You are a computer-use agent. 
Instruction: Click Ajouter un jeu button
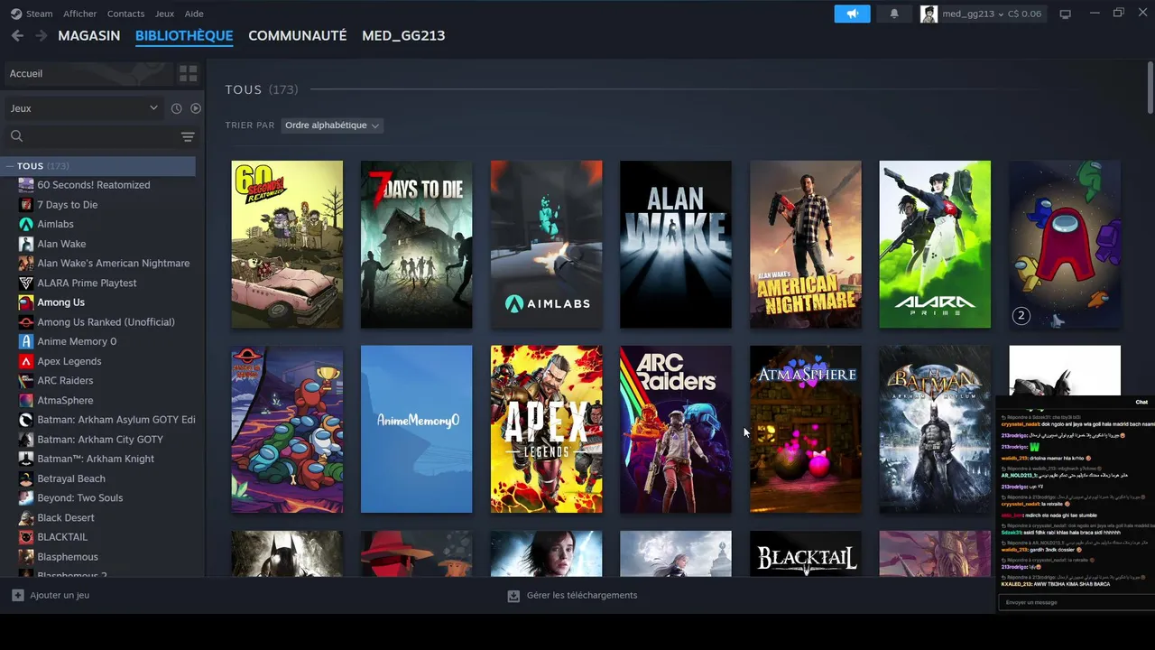point(51,596)
